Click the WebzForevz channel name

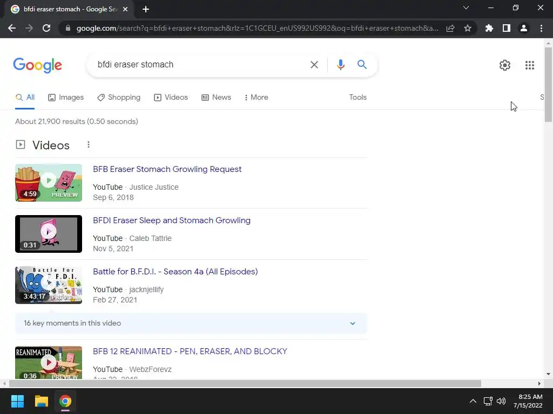pyautogui.click(x=150, y=369)
